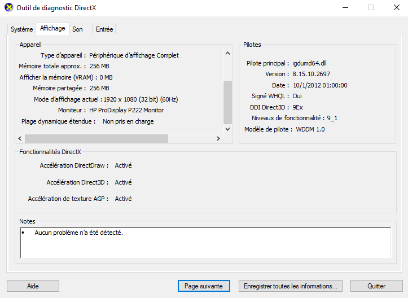
Task: Click the VRAM '0 MB' value
Action: 106,77
